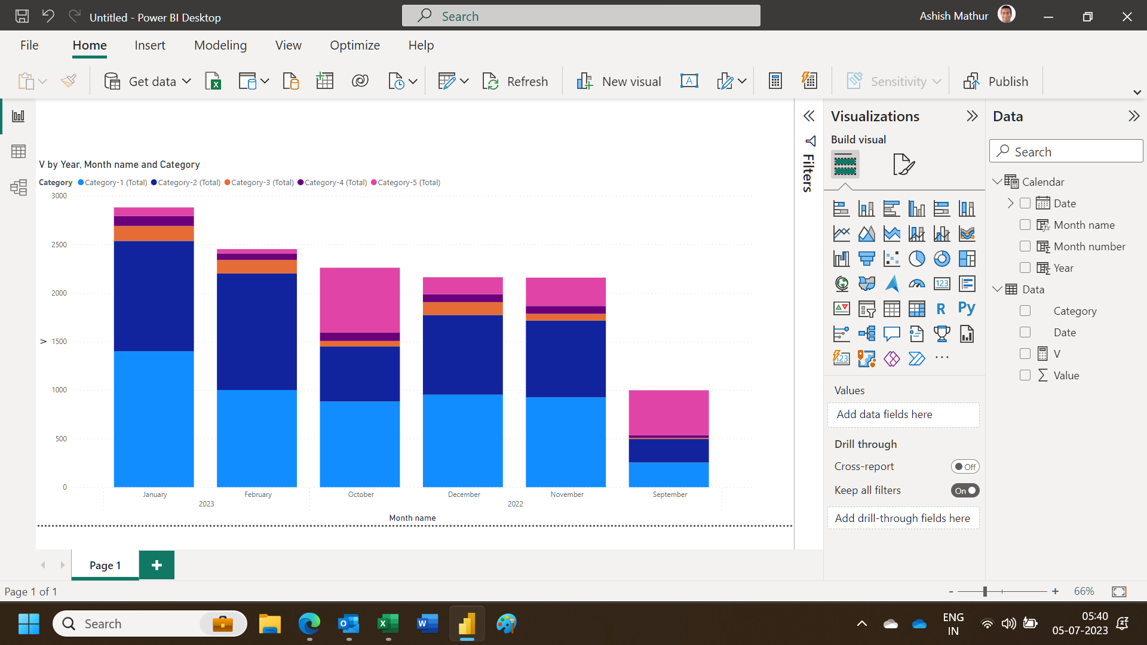This screenshot has width=1147, height=645.
Task: Click the Save icon in title bar
Action: (22, 16)
